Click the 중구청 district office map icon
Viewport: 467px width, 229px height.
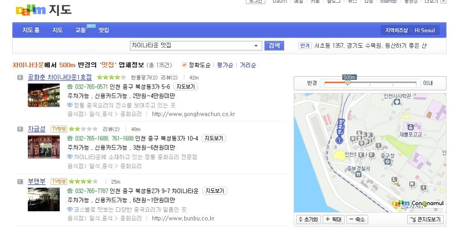(387, 162)
